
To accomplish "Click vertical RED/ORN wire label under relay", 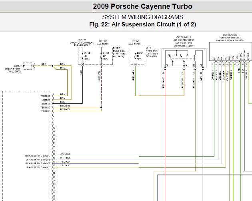I will [x=182, y=83].
